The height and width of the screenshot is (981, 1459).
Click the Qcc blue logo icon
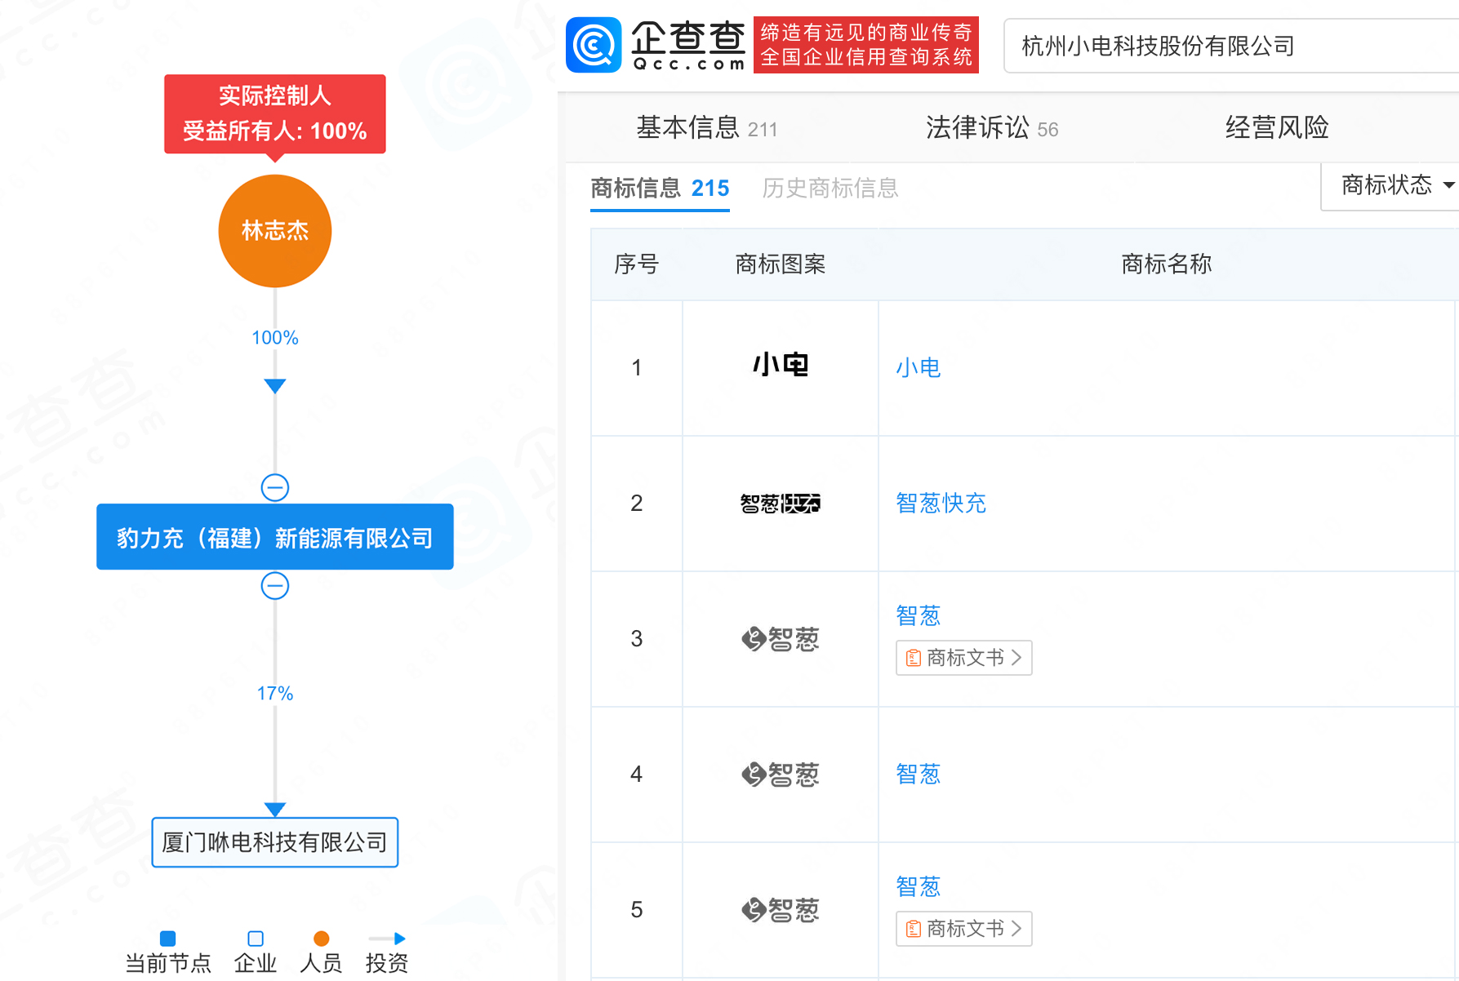[x=594, y=45]
